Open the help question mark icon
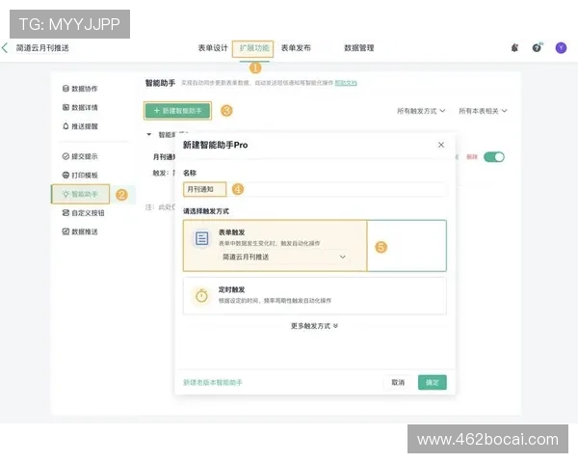The width and height of the screenshot is (578, 463). pos(538,47)
